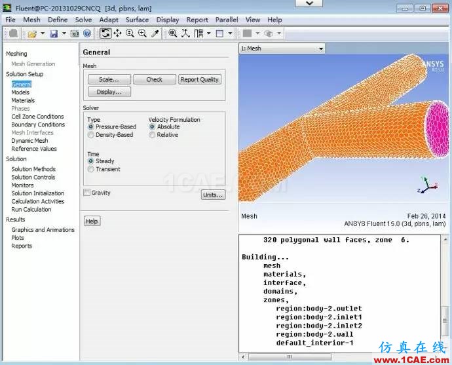Select the pan move arrows tool

click(118, 33)
